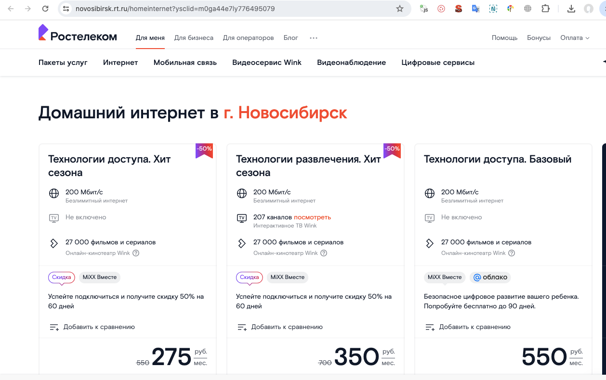
Task: Click the Ростелеком logo icon
Action: 43,32
